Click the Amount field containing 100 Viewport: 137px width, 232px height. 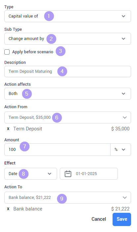(x=57, y=150)
